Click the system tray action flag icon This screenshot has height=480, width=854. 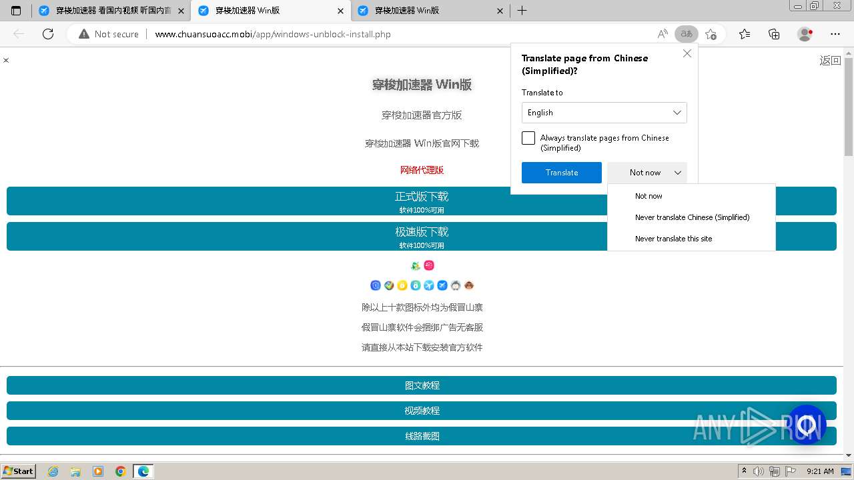(x=790, y=471)
